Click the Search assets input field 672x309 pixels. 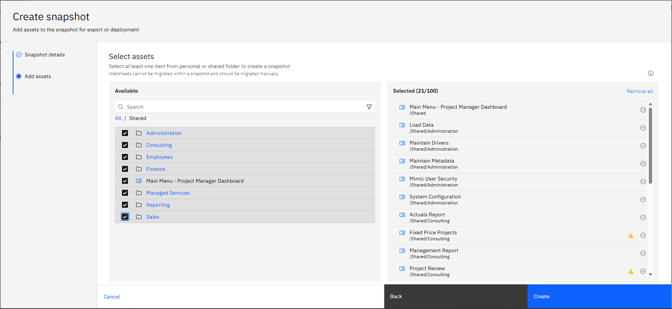coord(243,107)
